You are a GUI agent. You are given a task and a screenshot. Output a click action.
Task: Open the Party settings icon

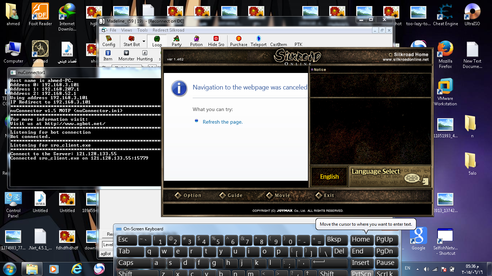pos(176,41)
